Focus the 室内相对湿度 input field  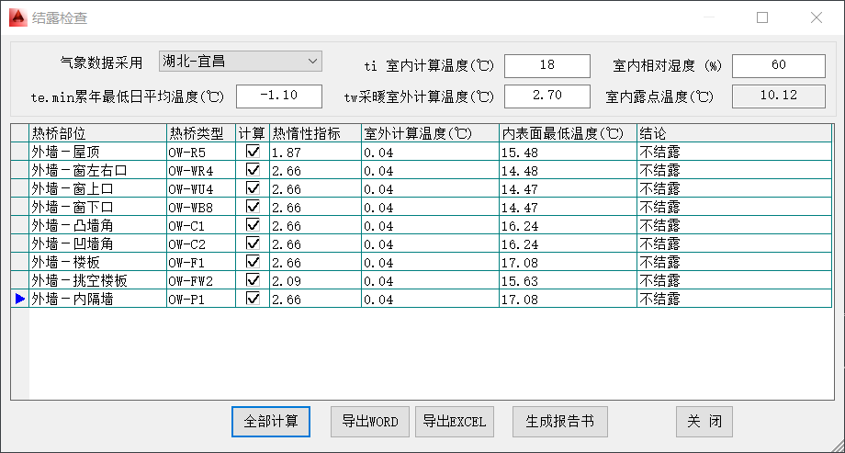pyautogui.click(x=778, y=65)
